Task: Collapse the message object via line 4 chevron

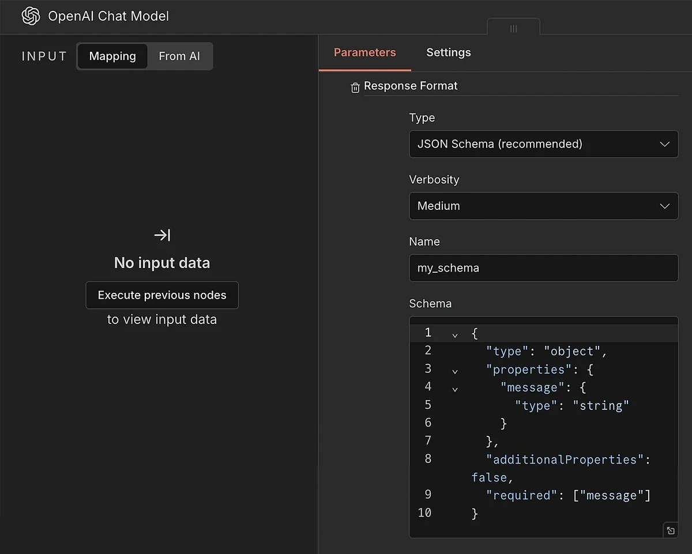Action: click(454, 389)
